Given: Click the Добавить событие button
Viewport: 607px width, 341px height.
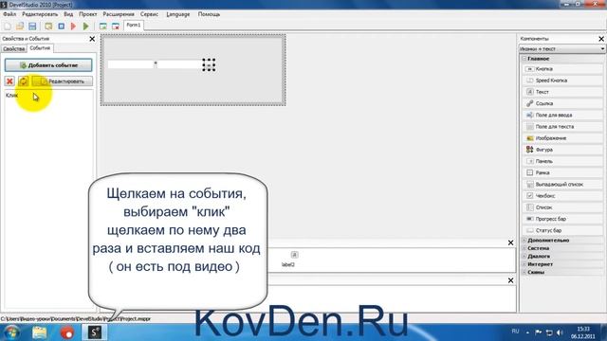Looking at the screenshot, I should tap(48, 65).
